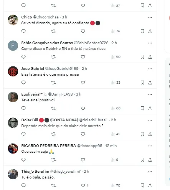Share Fabio Gonçalves dos Santos' tweet
Viewport: 170px width, 190px height.
[x=150, y=57]
